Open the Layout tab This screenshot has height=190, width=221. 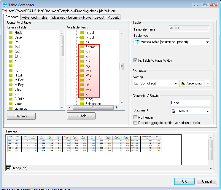pos(99,17)
